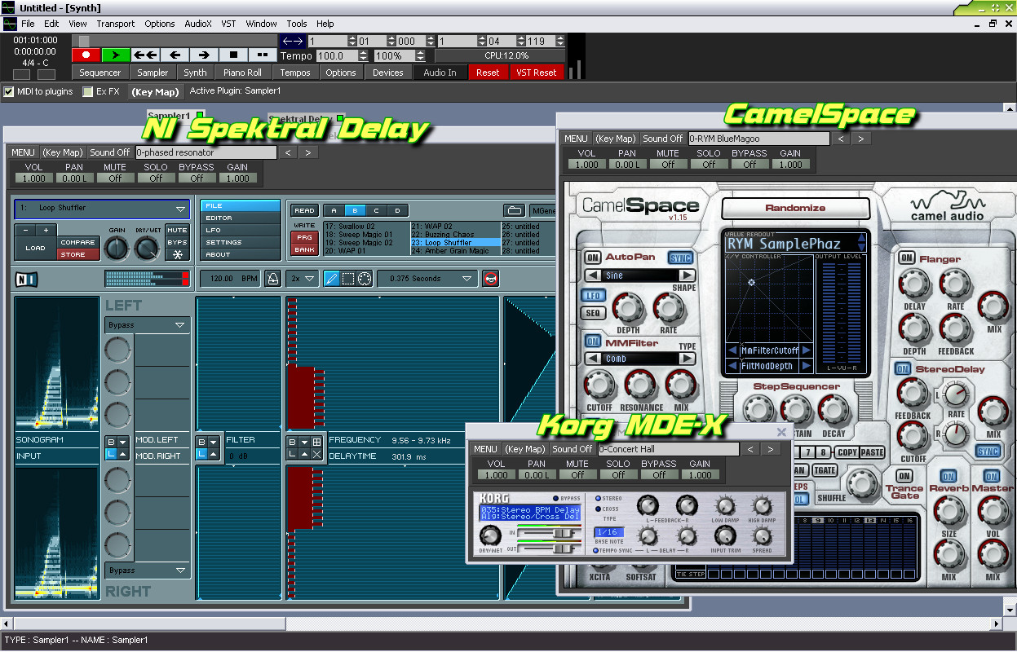This screenshot has width=1017, height=652.
Task: Toggle the AutoPan ON button in CamelSpace
Action: click(x=592, y=258)
